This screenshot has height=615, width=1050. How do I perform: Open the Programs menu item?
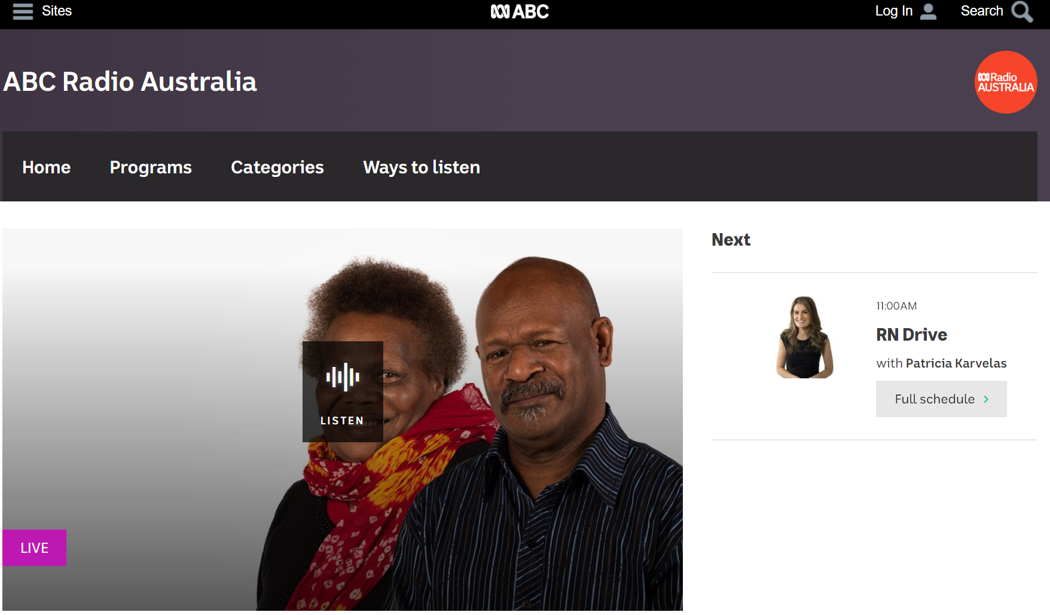pos(151,167)
